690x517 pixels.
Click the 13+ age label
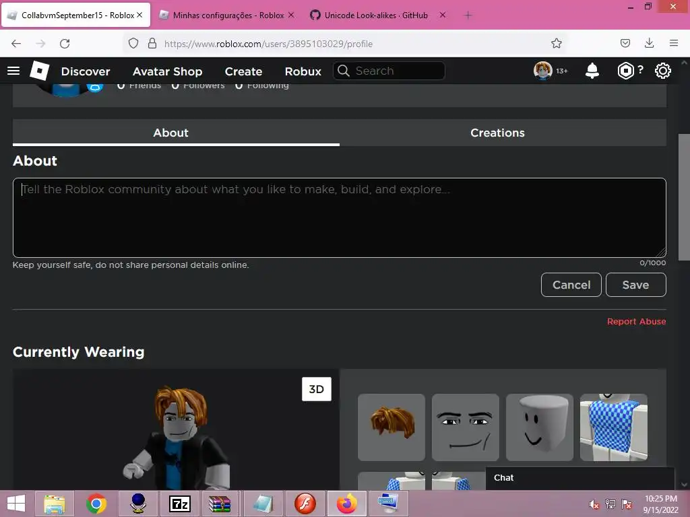pyautogui.click(x=562, y=71)
